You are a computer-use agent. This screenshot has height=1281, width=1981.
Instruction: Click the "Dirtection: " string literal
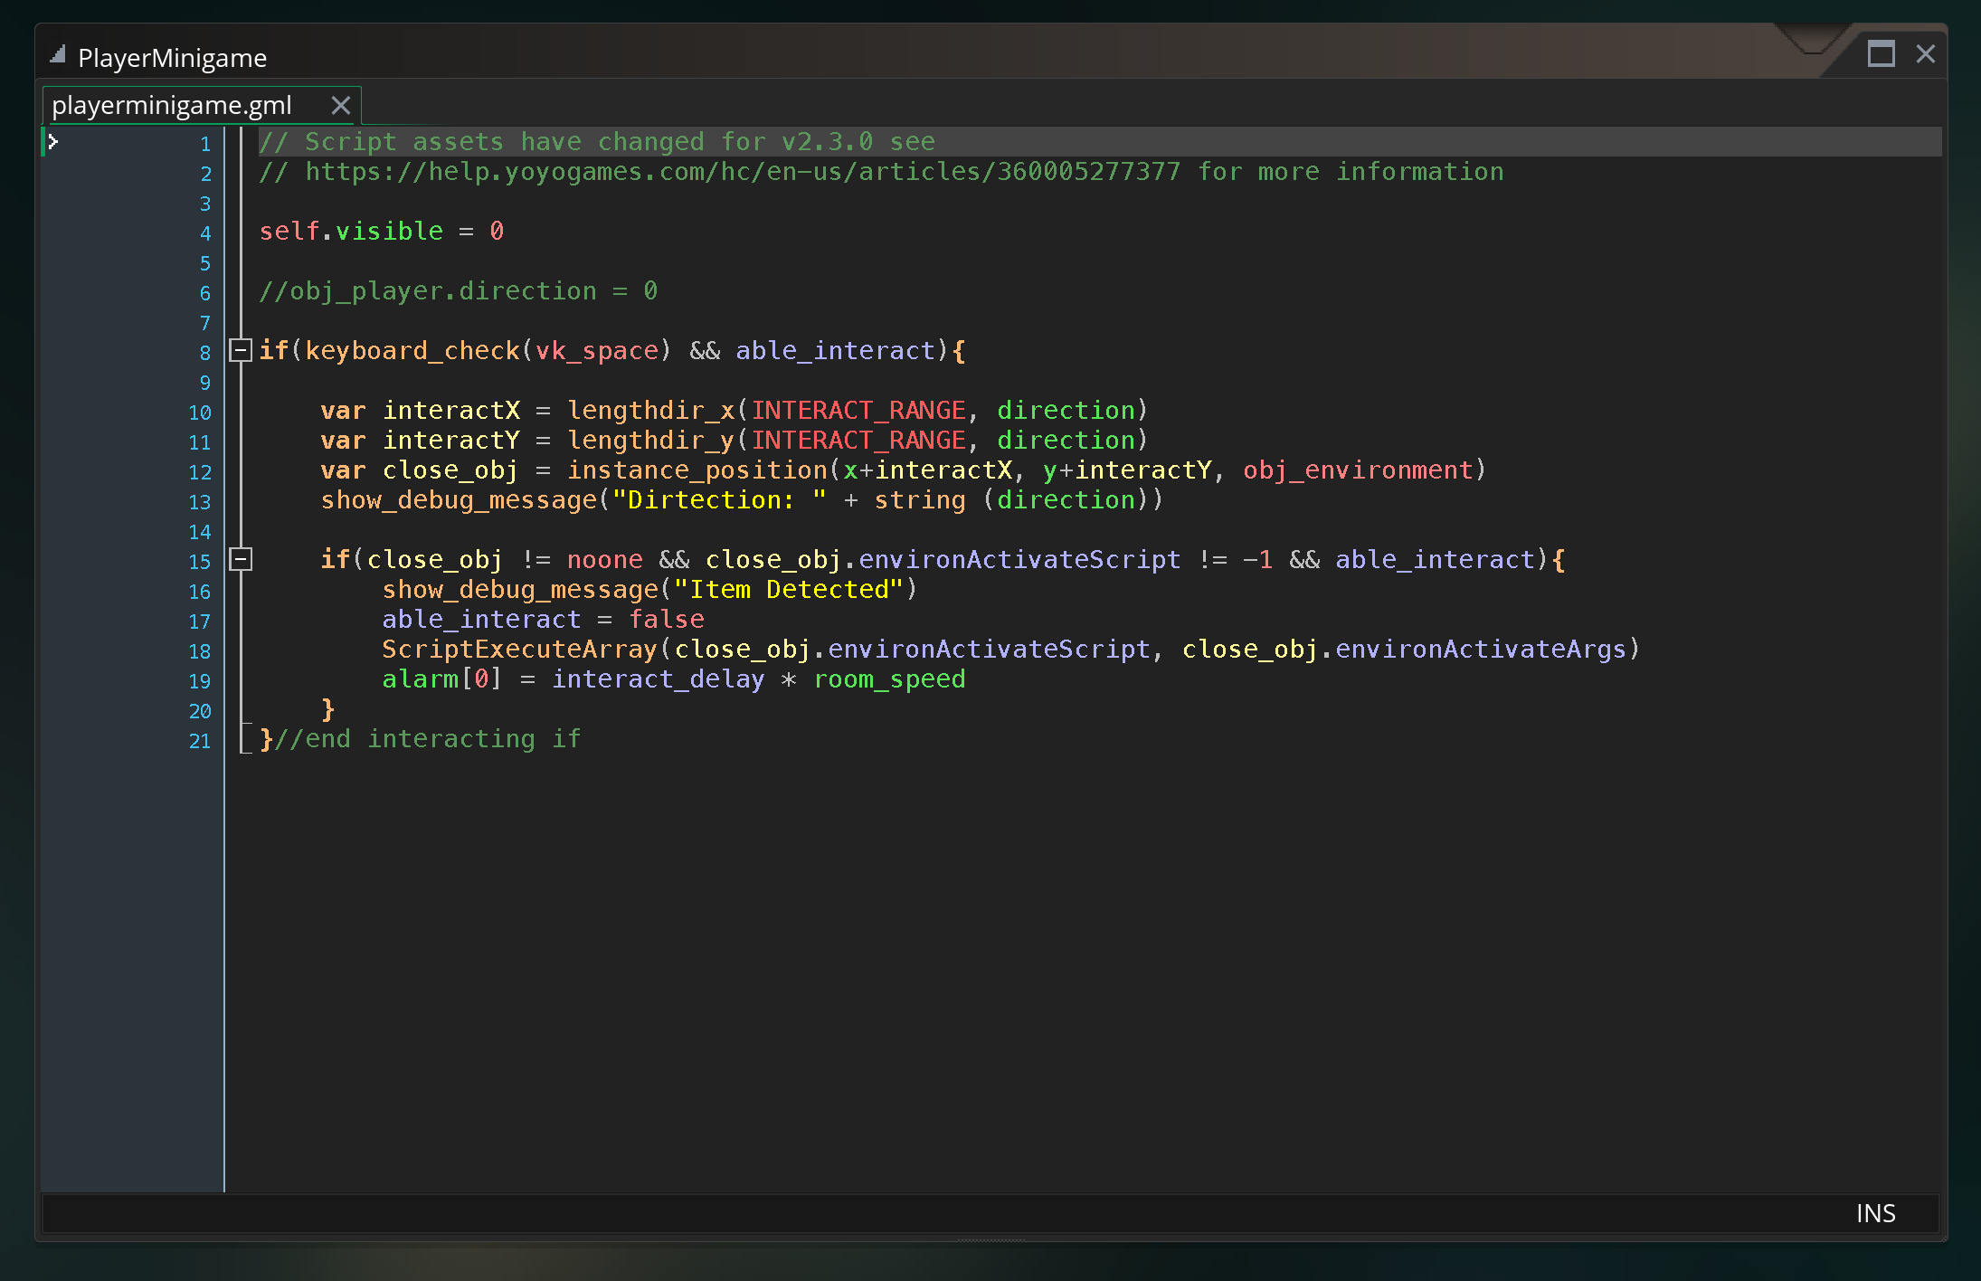point(719,499)
